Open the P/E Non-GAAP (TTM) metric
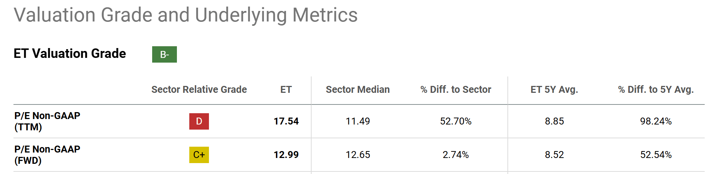The width and height of the screenshot is (716, 174). (x=47, y=121)
